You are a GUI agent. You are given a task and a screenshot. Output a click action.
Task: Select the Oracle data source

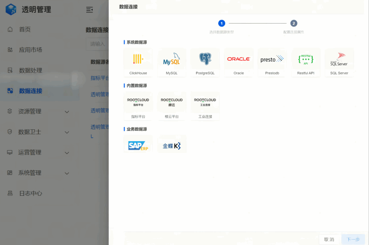click(x=238, y=60)
